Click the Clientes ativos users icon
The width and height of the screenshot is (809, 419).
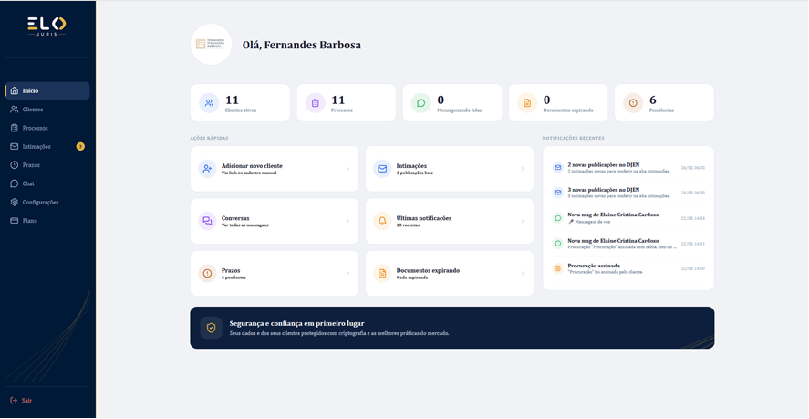(209, 103)
